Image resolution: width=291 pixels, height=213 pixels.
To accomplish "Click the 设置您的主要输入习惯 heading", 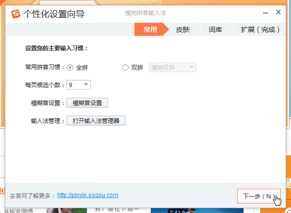I will click(56, 48).
